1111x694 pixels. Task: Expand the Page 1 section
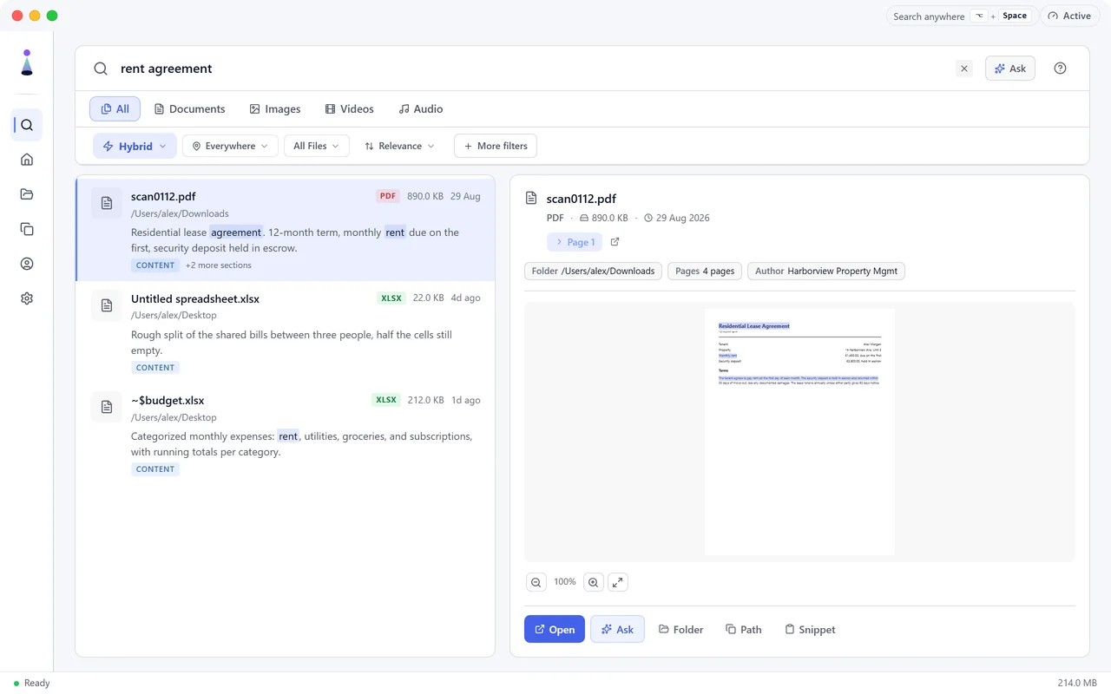coord(575,242)
